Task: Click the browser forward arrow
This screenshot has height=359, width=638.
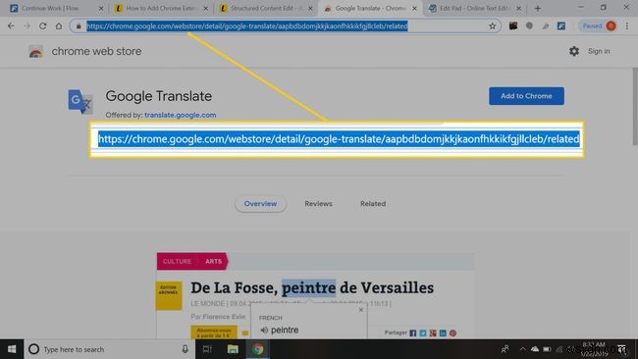Action: pyautogui.click(x=27, y=26)
